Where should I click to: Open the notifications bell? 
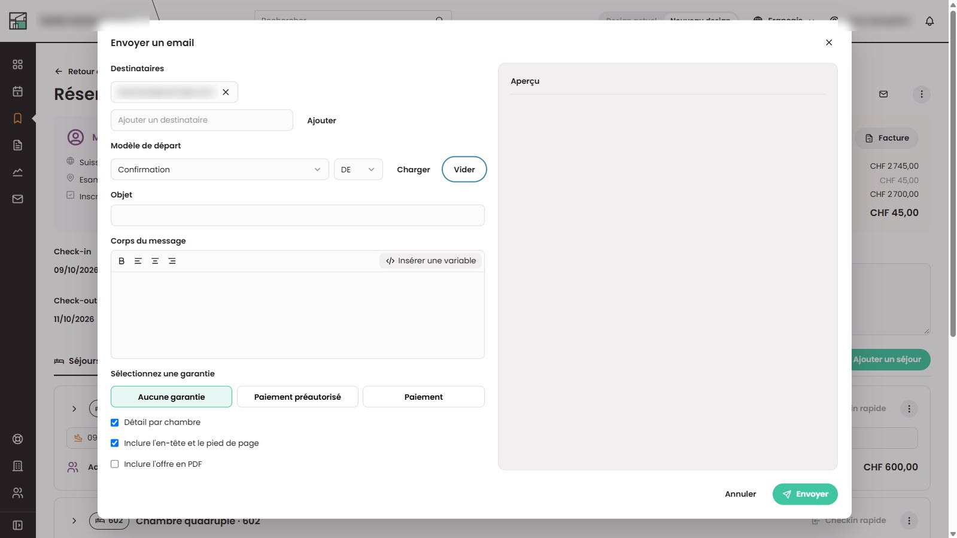point(929,22)
